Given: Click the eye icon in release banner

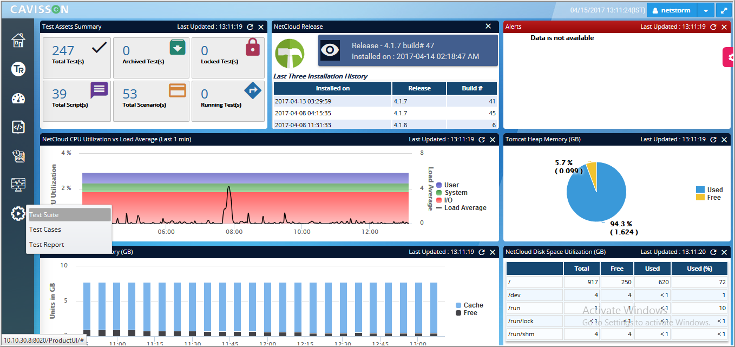Looking at the screenshot, I should pos(330,50).
